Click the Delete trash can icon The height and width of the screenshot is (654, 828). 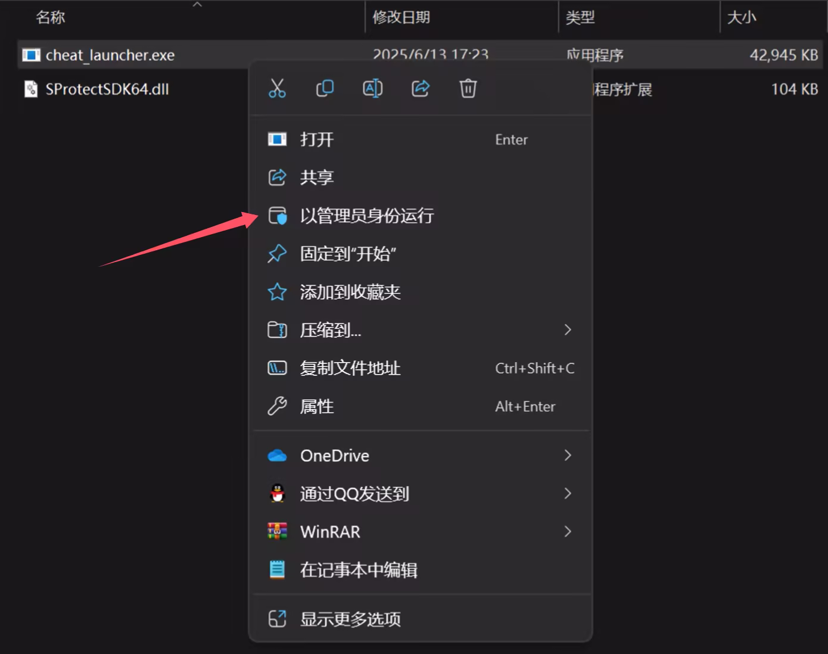(468, 88)
